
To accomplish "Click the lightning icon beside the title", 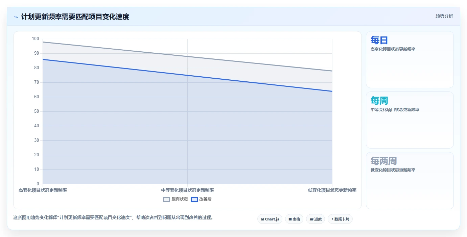I will tap(16, 17).
